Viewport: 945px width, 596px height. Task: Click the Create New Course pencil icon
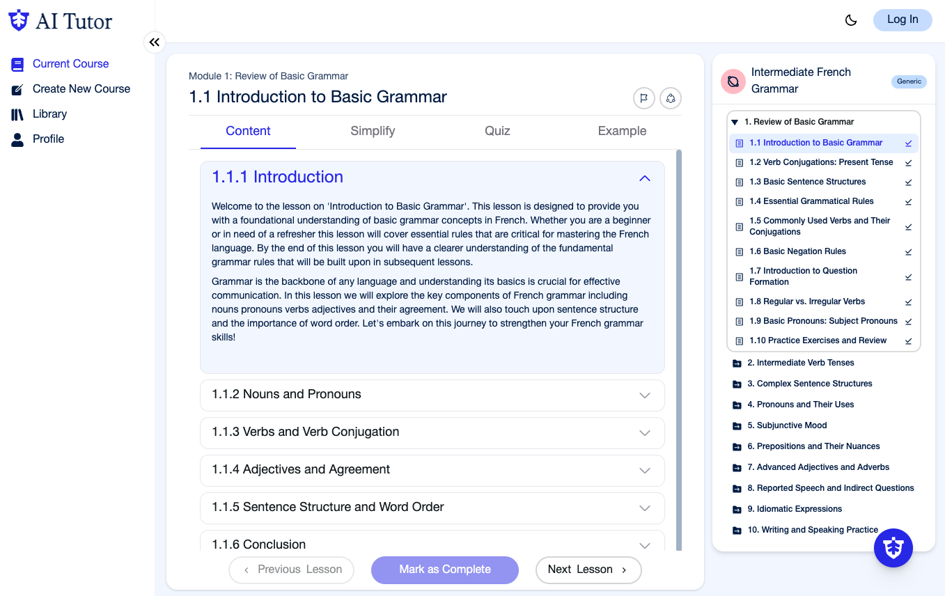[17, 89]
